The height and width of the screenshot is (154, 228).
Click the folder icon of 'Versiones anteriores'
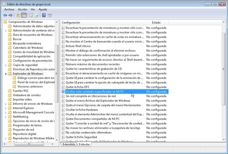14,87
